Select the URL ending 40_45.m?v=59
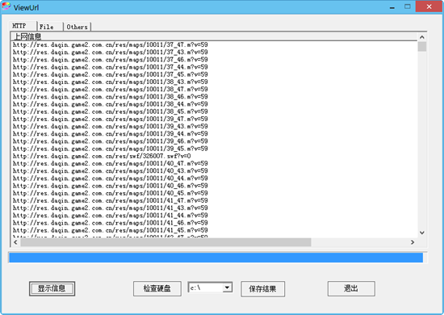 [x=110, y=193]
